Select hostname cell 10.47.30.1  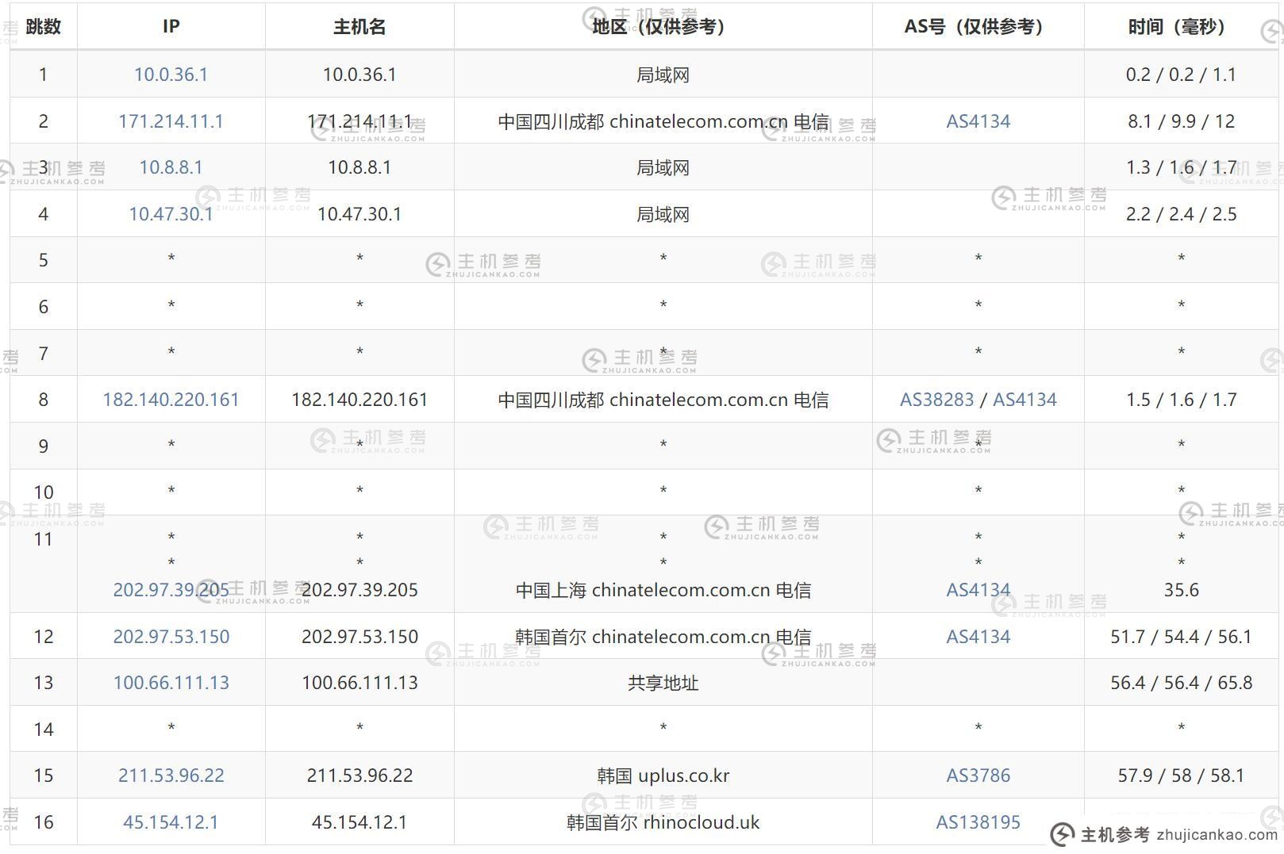(359, 214)
